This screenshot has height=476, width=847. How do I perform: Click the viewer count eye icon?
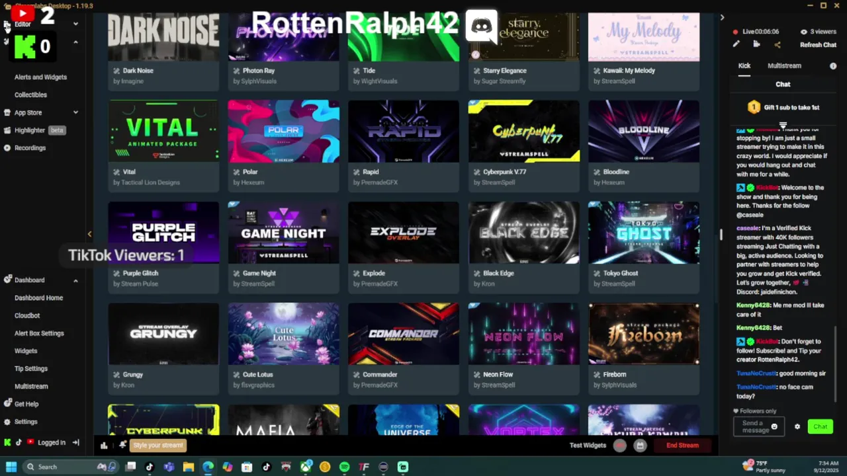coord(804,32)
